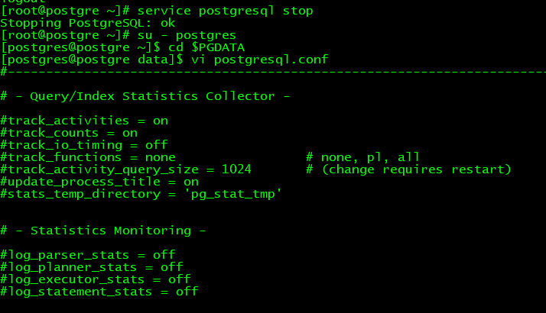
Task: Click the '#stats_temp_directory' setting line
Action: [x=141, y=194]
